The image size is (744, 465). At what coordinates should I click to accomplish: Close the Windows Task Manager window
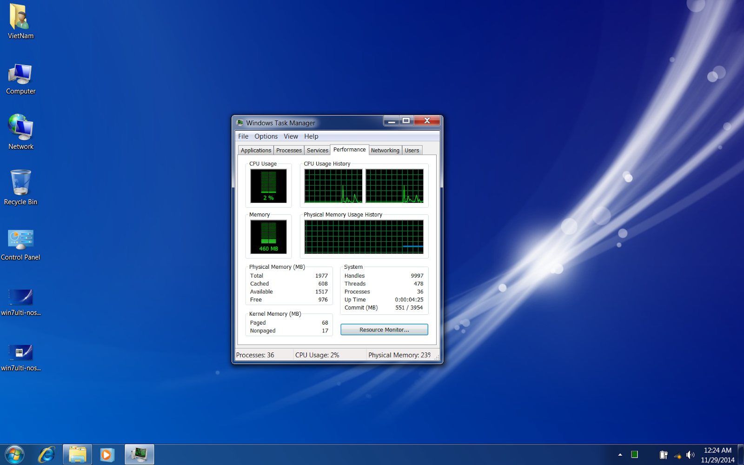[427, 121]
